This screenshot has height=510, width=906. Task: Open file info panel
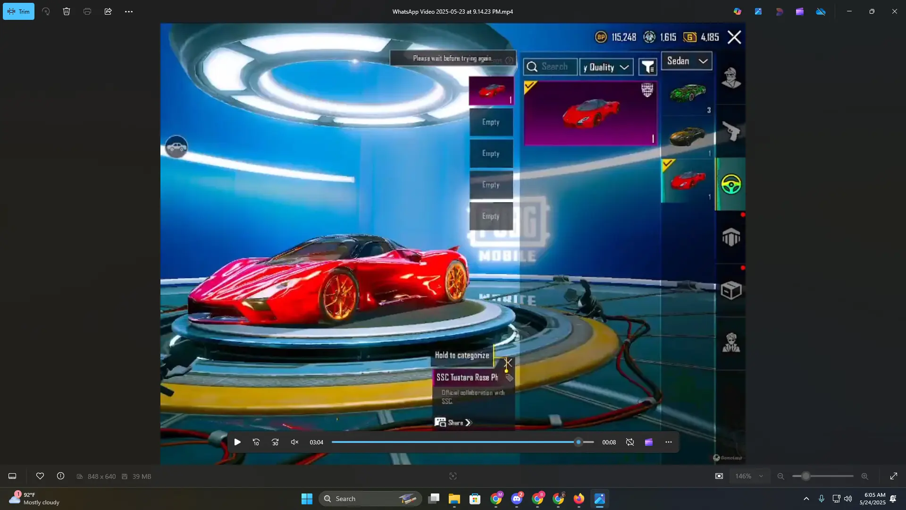61,476
